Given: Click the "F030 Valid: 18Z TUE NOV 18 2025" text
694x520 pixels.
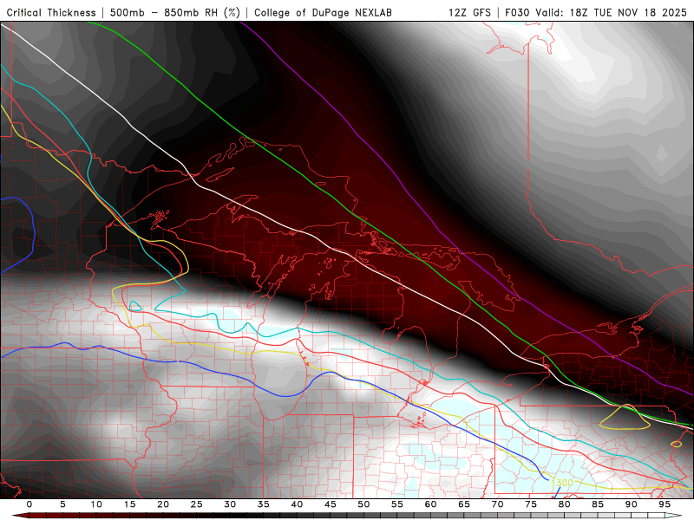Looking at the screenshot, I should click(x=596, y=12).
